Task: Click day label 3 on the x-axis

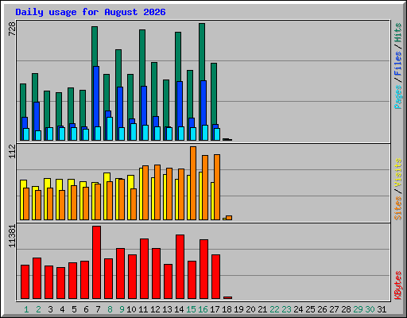Action: [50, 309]
